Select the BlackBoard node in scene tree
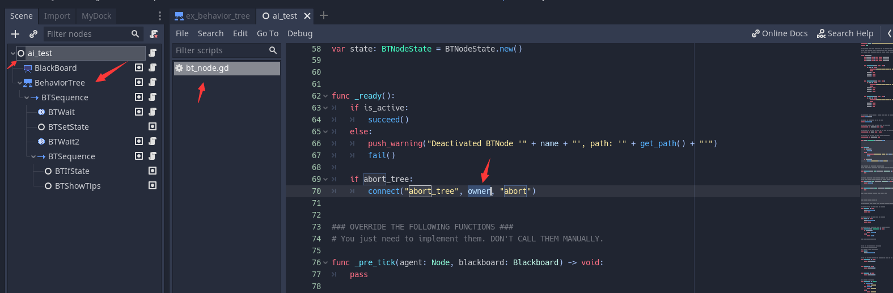The image size is (893, 293). click(56, 68)
